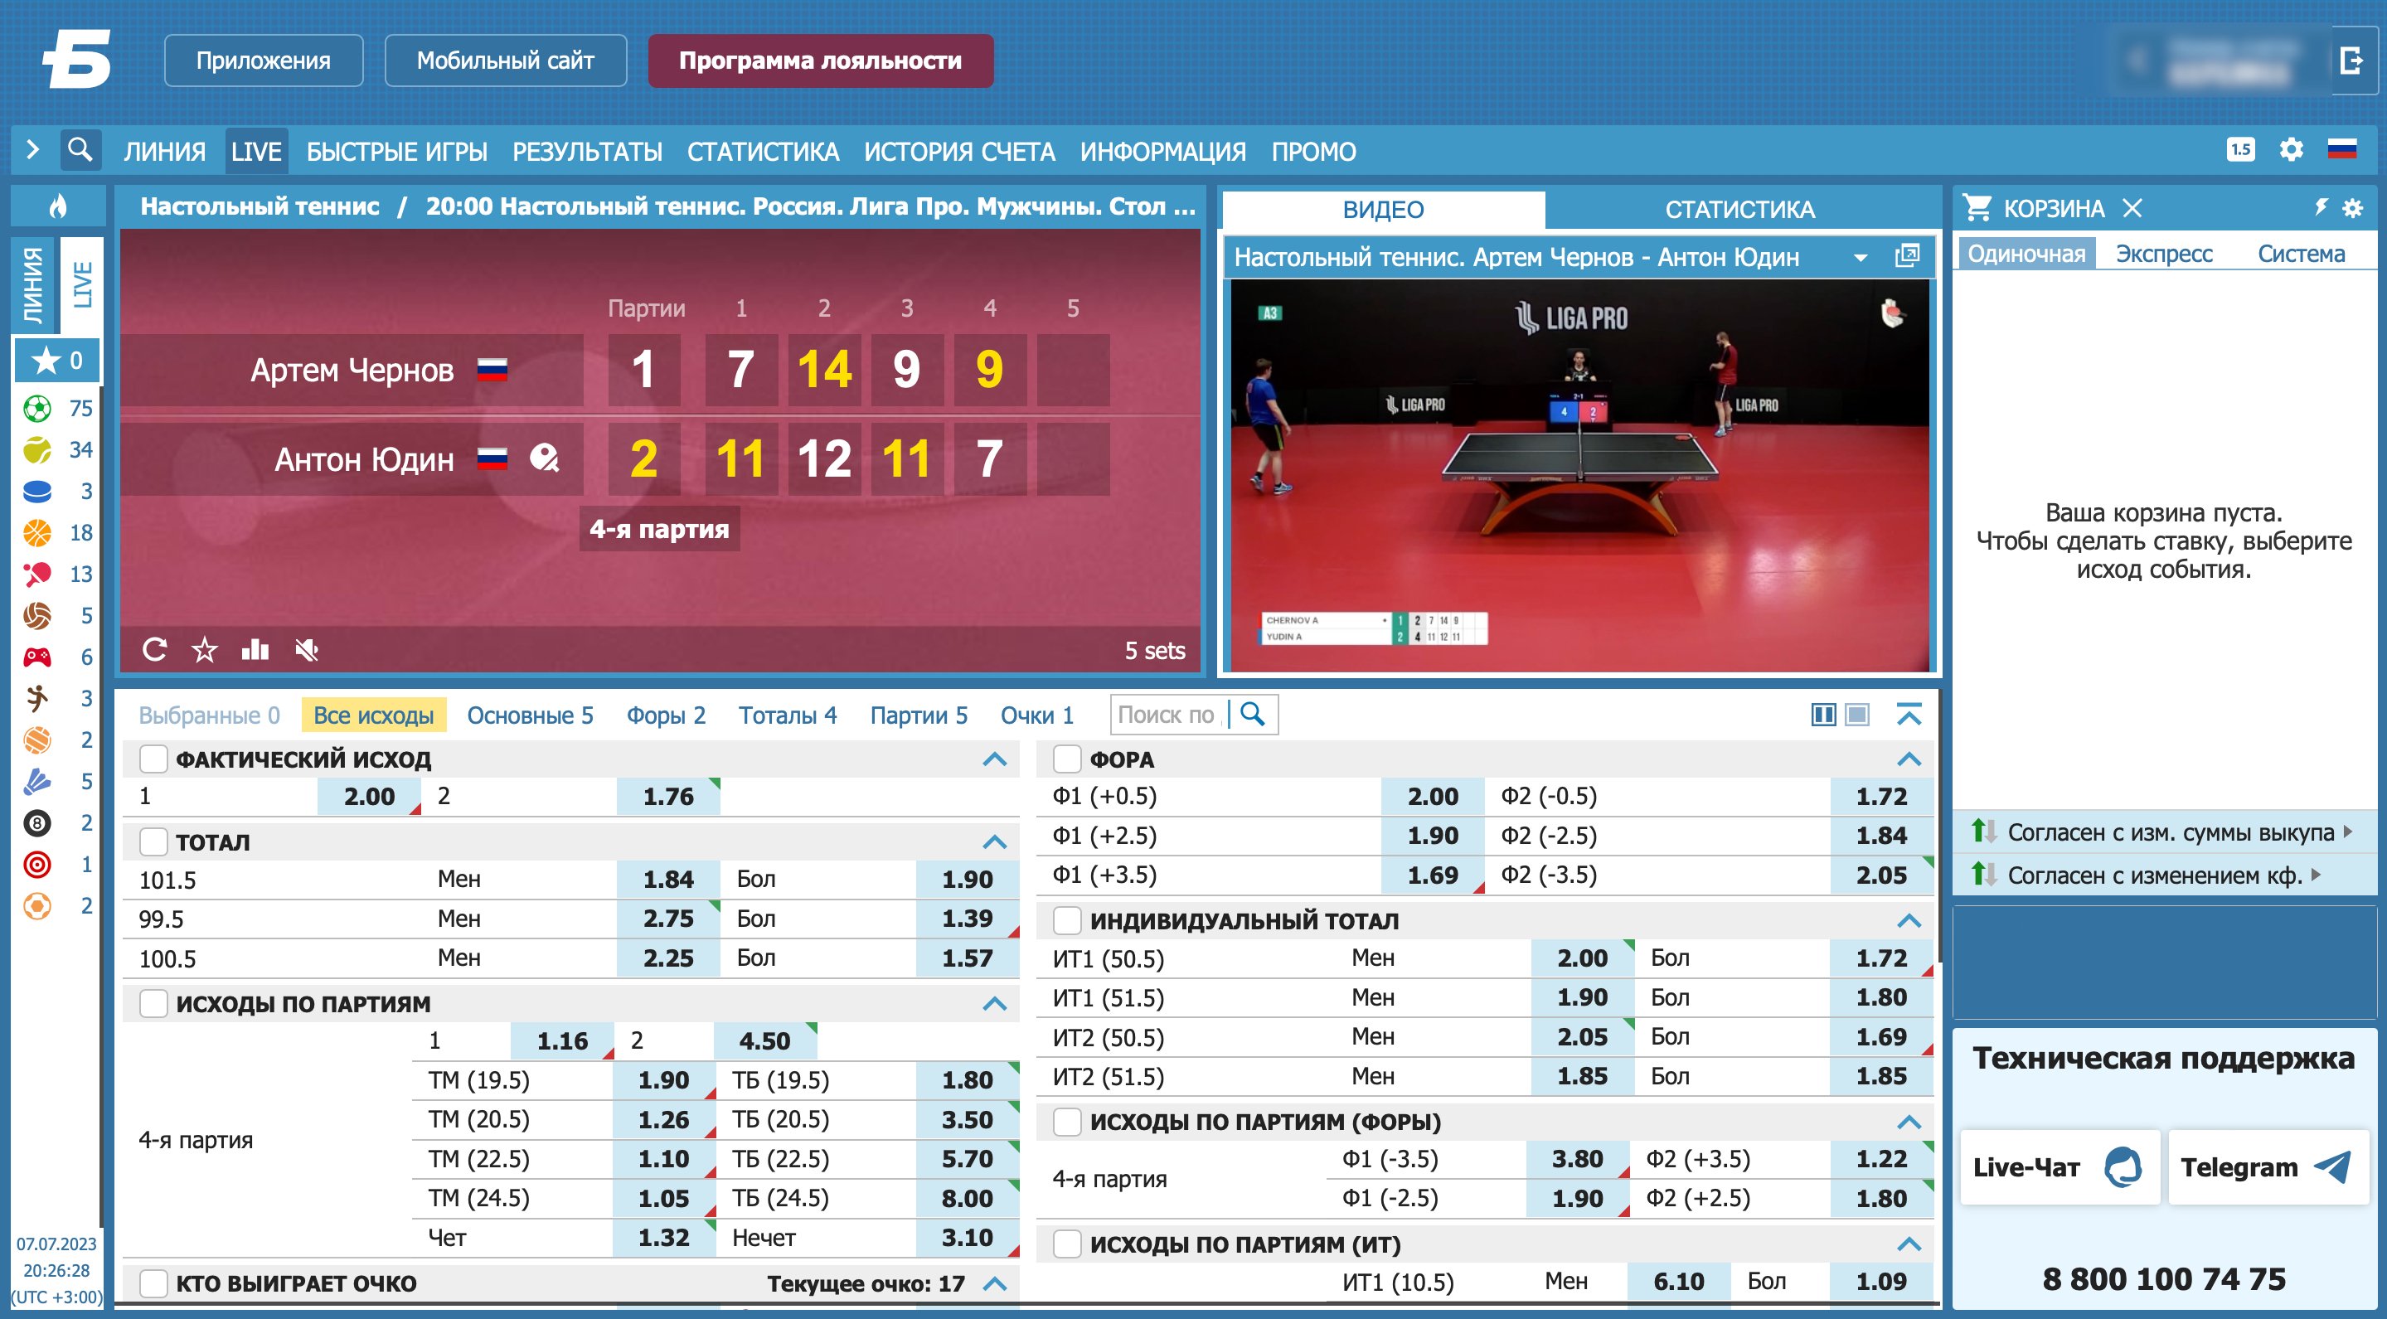Add match to favorites with star icon

(205, 649)
